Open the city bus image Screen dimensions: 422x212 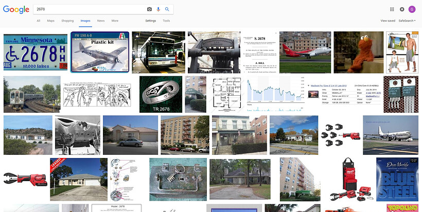[159, 52]
